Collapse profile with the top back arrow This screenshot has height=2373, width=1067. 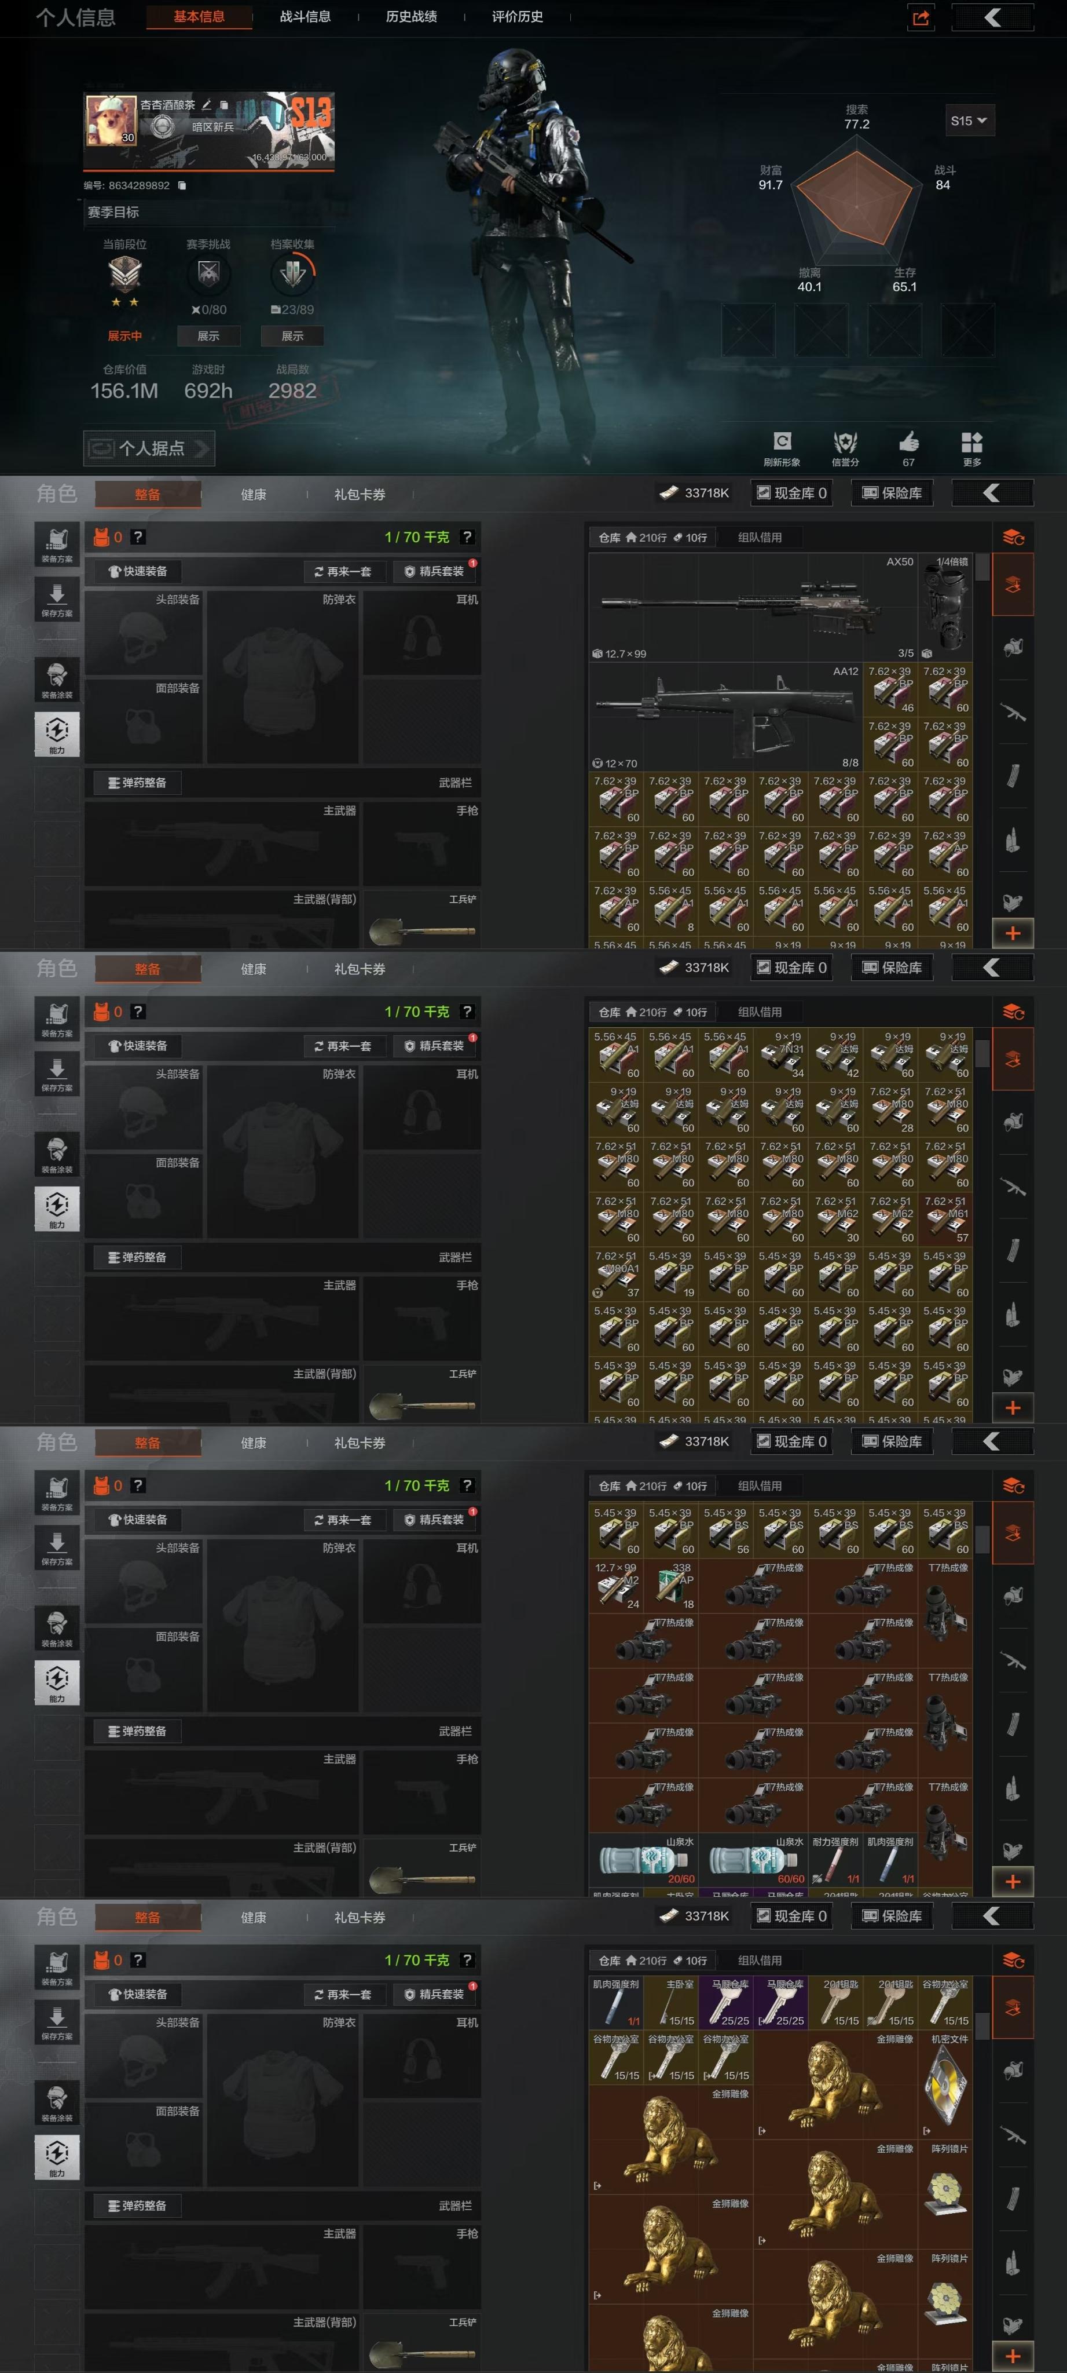[x=992, y=17]
